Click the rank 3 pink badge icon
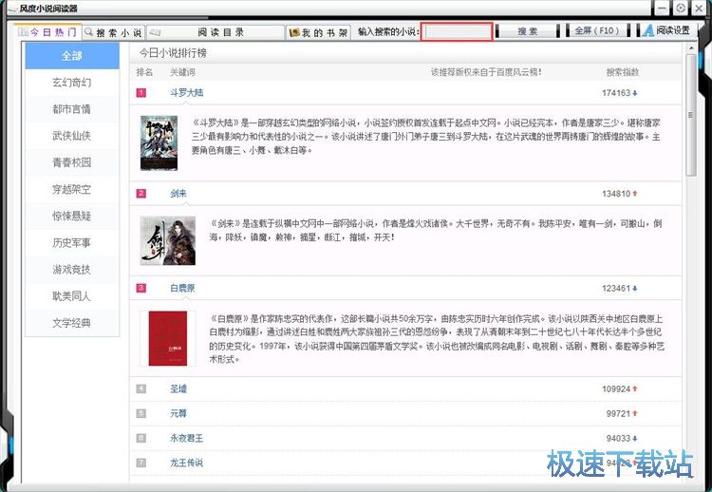 pyautogui.click(x=141, y=288)
